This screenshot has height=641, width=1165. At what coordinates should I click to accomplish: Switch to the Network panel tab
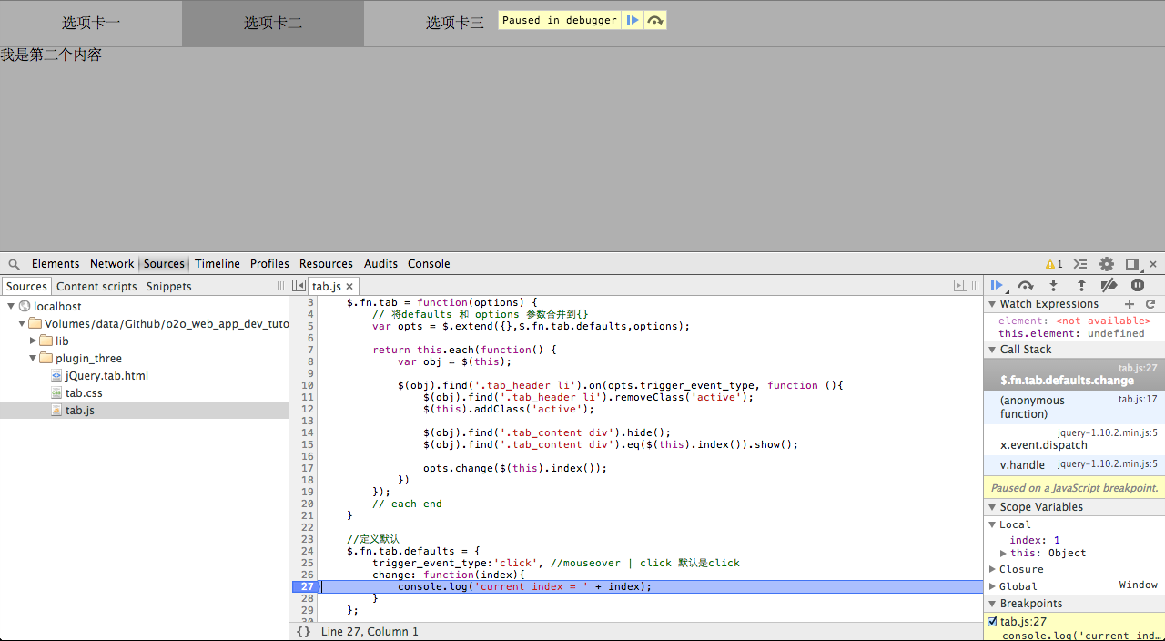[x=112, y=264]
